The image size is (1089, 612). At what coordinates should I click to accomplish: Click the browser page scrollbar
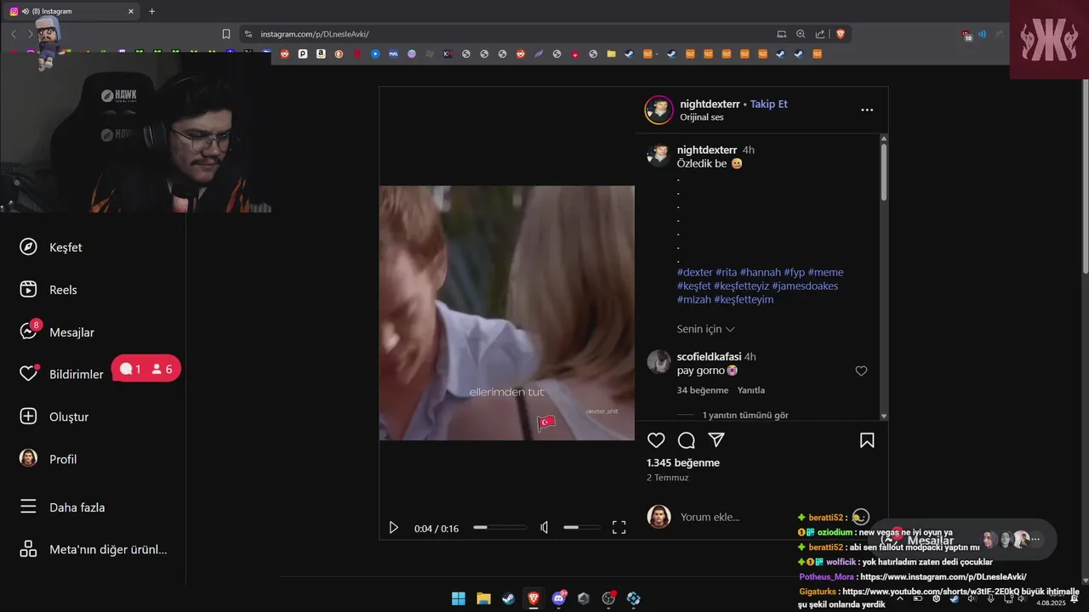pyautogui.click(x=1084, y=178)
